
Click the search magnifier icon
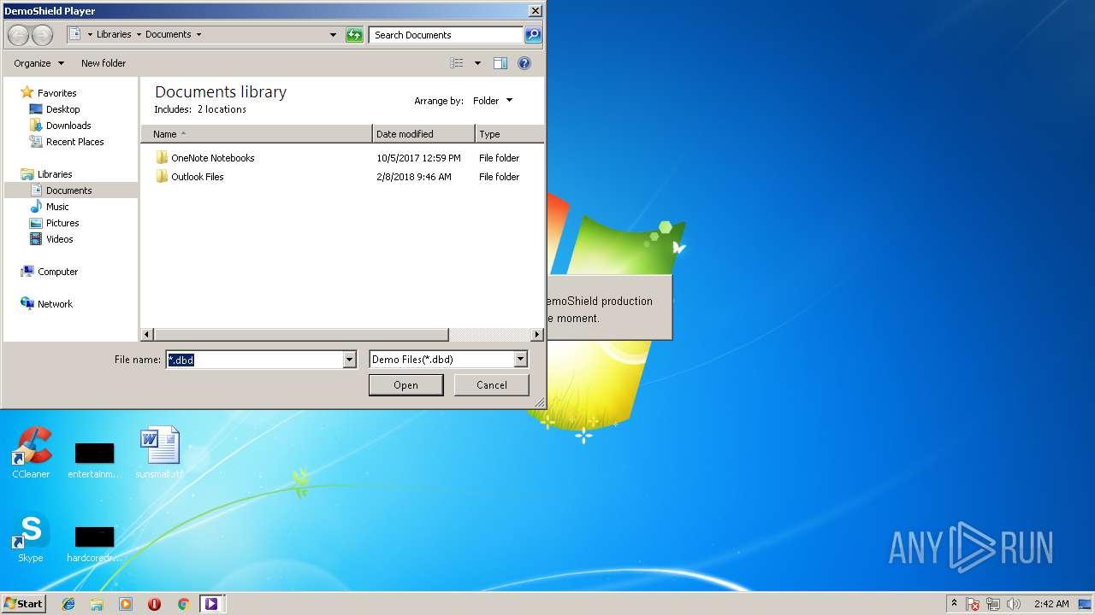[x=533, y=35]
